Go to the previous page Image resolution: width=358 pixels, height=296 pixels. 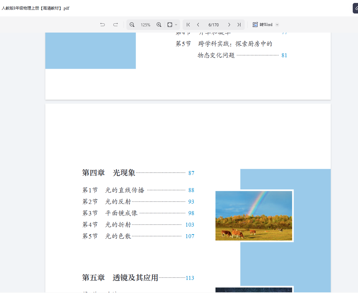(198, 25)
